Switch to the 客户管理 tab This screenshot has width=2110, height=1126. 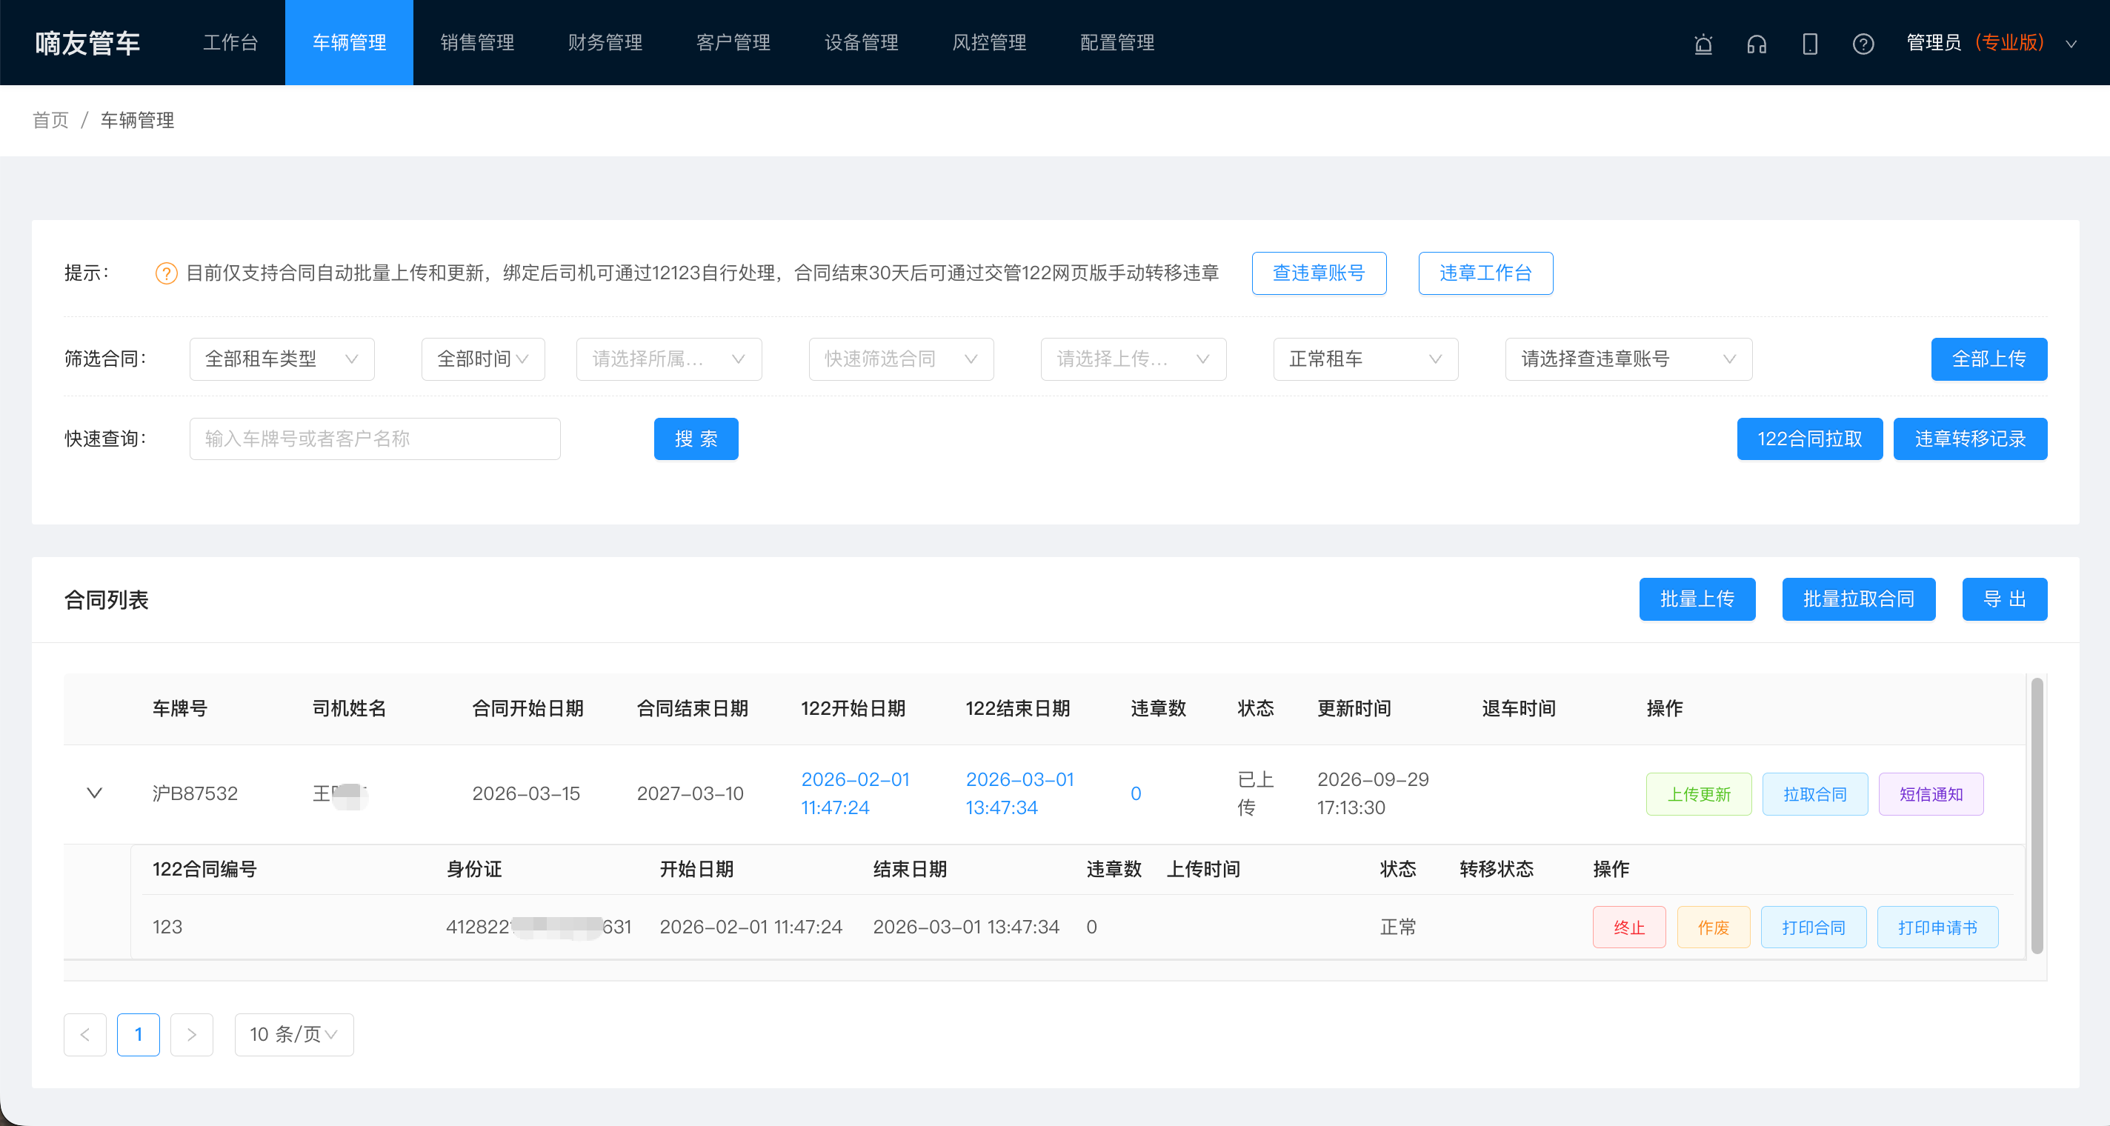[x=733, y=42]
